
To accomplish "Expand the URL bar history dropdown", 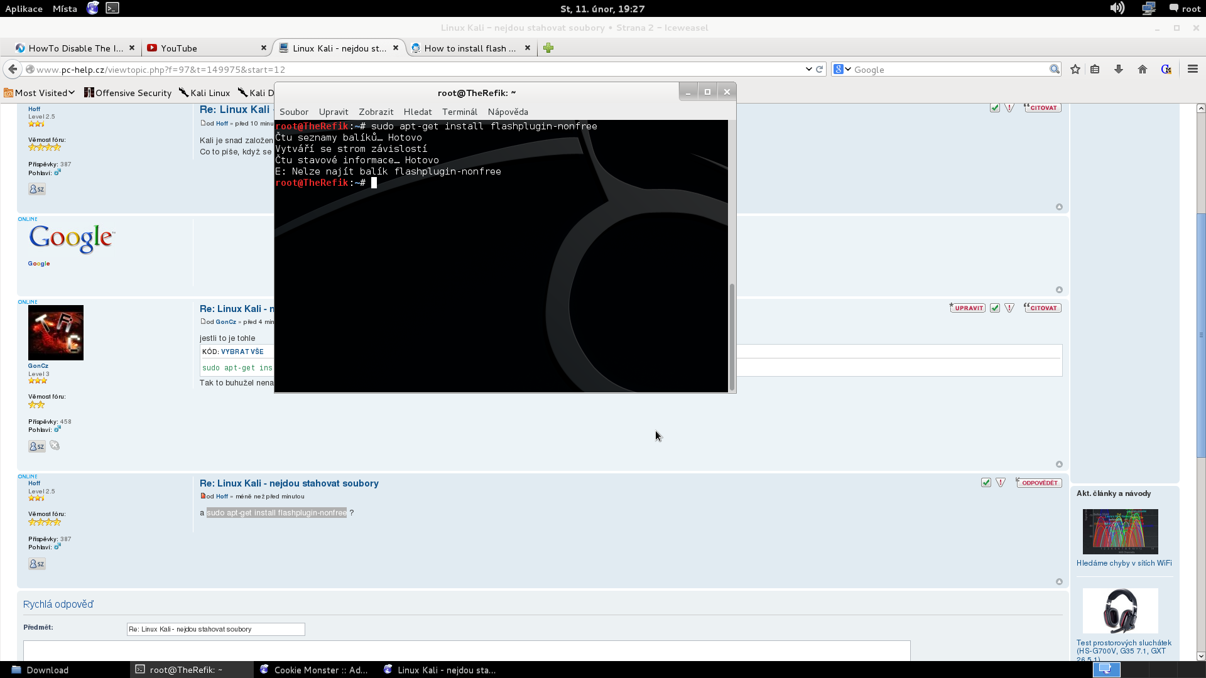I will point(808,70).
